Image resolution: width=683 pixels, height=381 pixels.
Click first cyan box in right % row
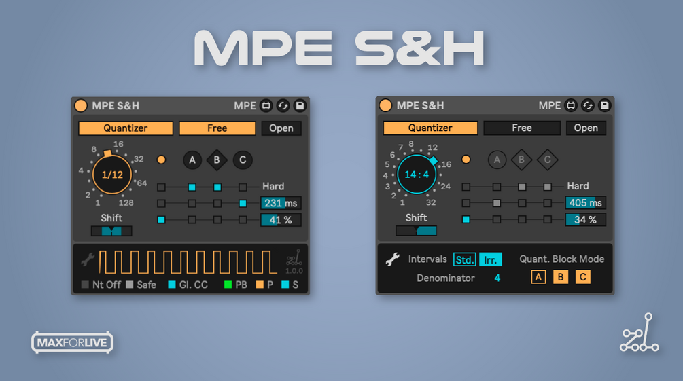[466, 219]
